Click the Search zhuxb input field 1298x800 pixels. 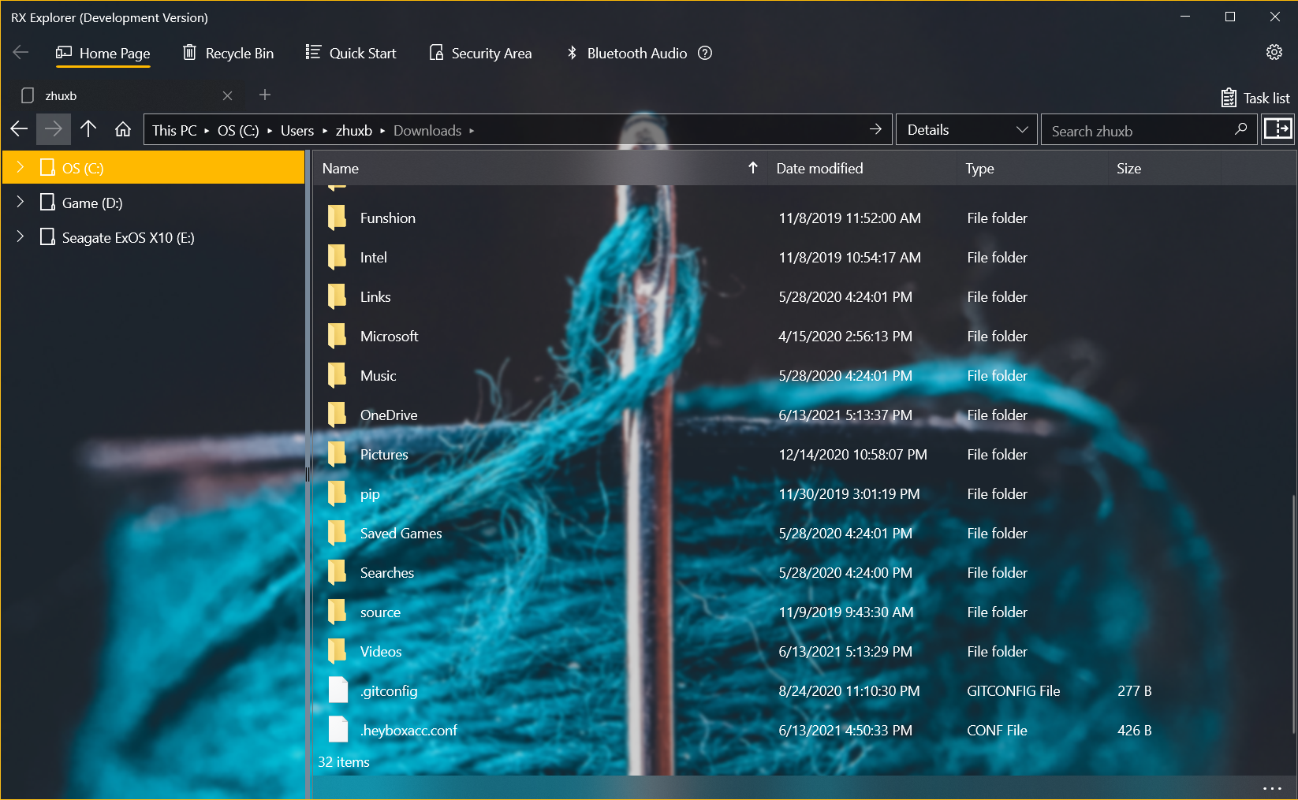[x=1136, y=131]
